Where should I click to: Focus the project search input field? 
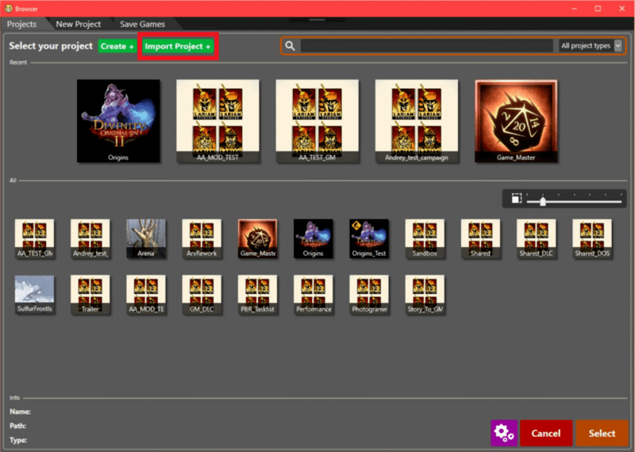pos(427,46)
